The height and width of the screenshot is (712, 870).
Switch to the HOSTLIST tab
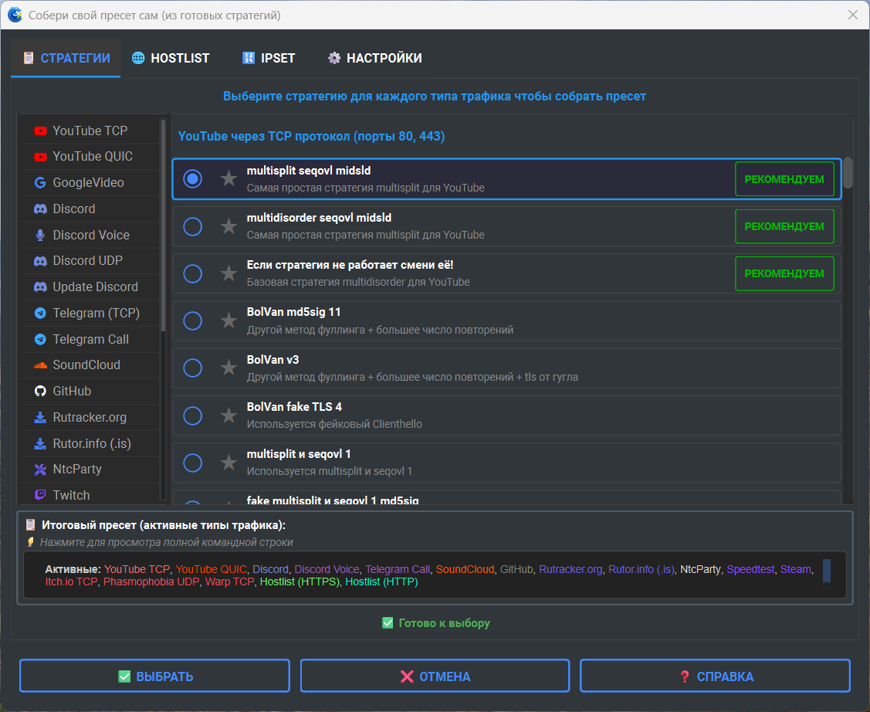click(x=171, y=58)
